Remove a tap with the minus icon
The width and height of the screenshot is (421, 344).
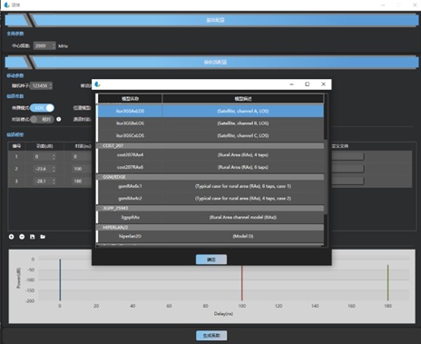(x=22, y=237)
